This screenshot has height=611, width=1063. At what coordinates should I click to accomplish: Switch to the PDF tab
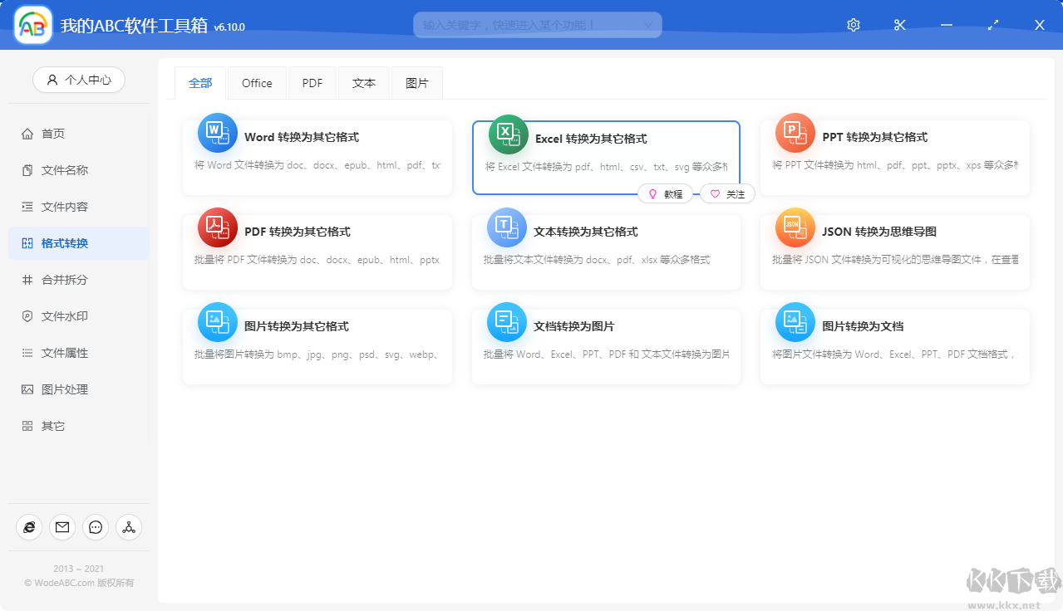[x=312, y=83]
